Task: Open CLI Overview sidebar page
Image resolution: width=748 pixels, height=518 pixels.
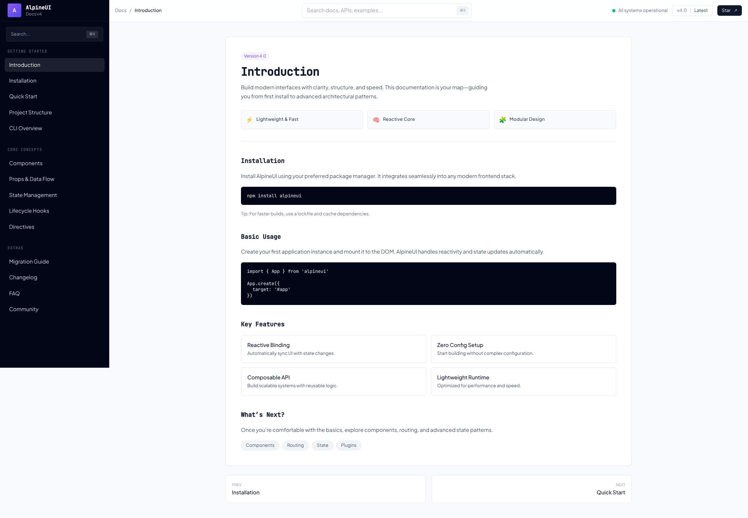Action: click(55, 128)
